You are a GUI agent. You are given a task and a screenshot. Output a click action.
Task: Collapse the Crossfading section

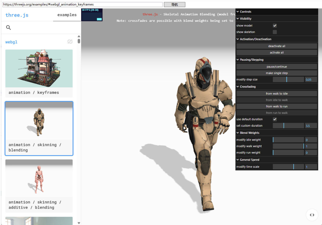click(x=277, y=87)
